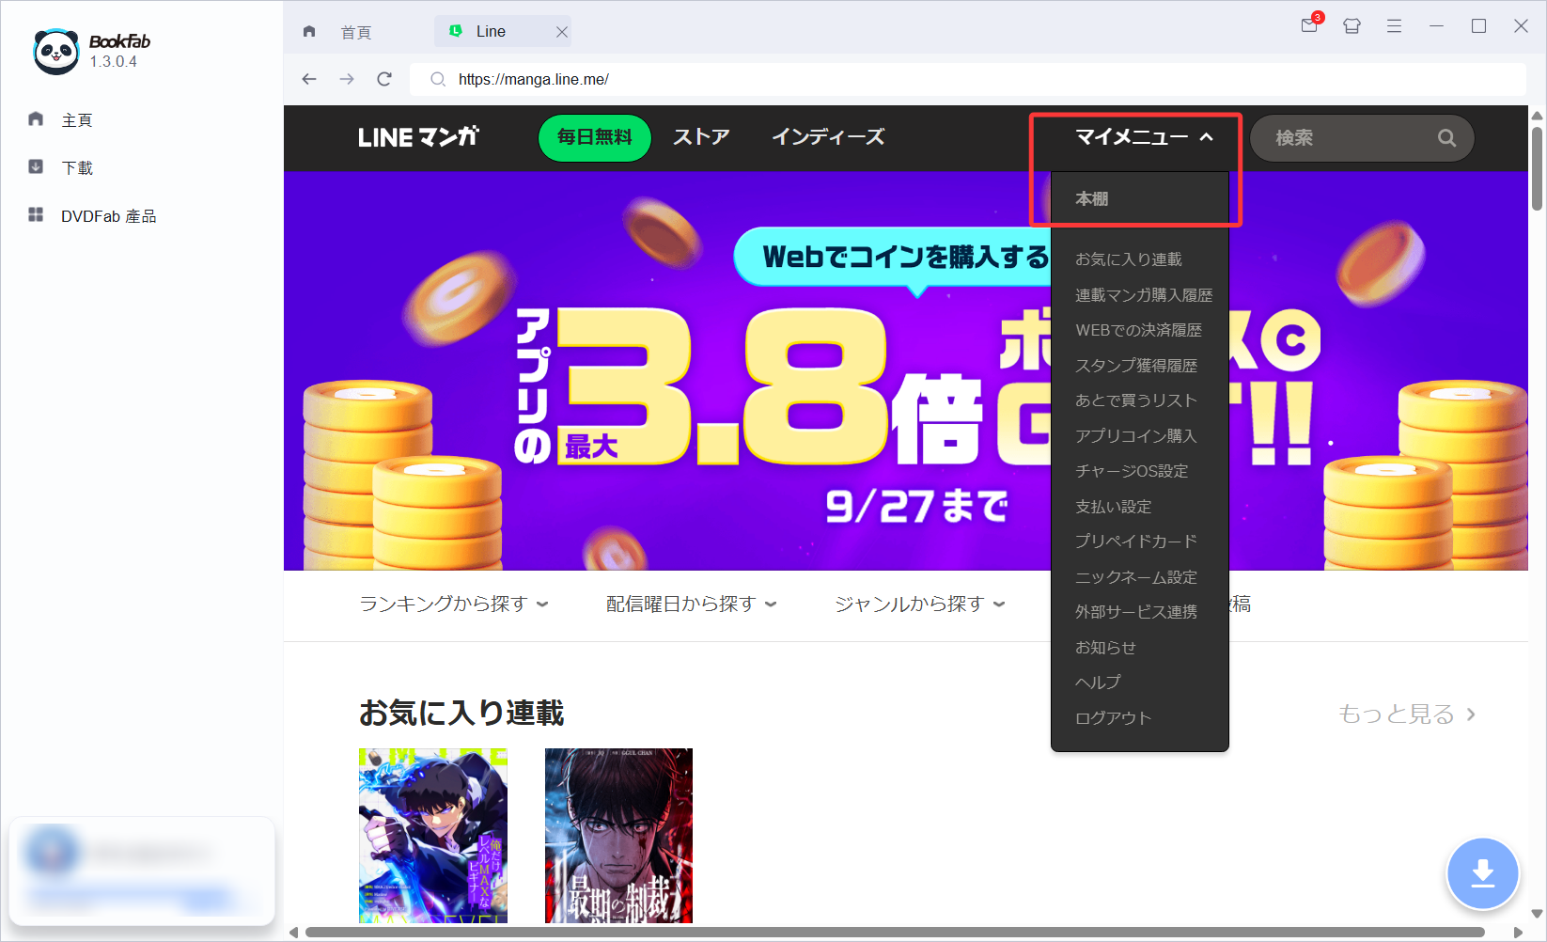
Task: Open the ストア menu
Action: tap(701, 137)
